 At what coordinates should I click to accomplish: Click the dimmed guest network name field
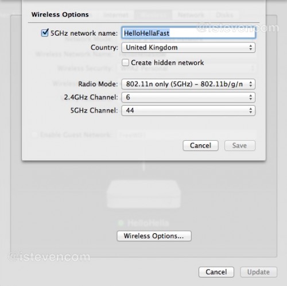point(186,135)
